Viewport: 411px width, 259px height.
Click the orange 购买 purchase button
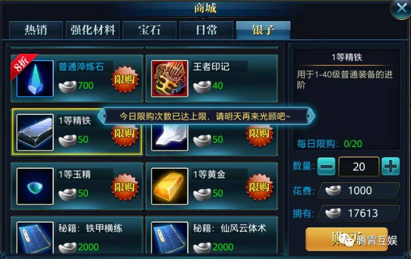tap(347, 239)
